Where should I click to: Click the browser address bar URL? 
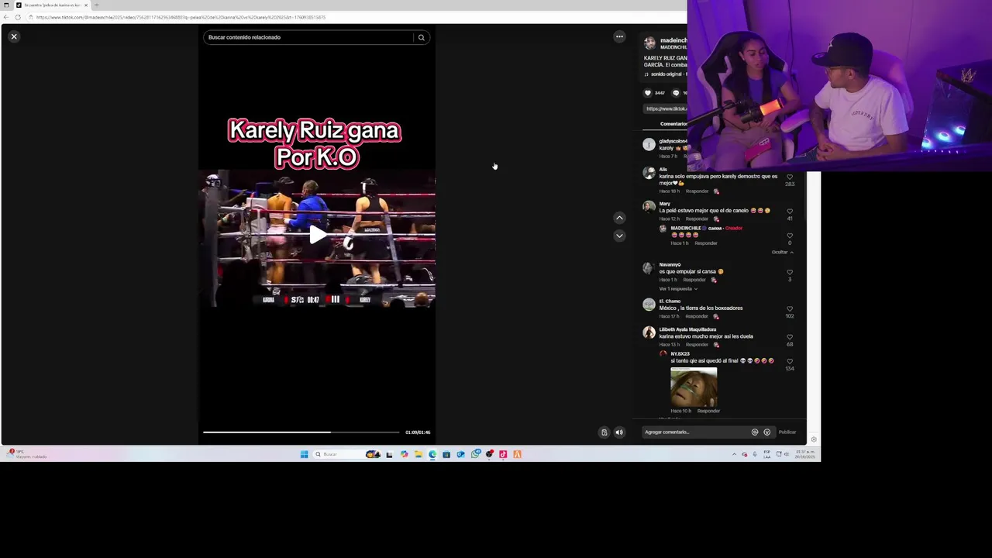pos(181,17)
